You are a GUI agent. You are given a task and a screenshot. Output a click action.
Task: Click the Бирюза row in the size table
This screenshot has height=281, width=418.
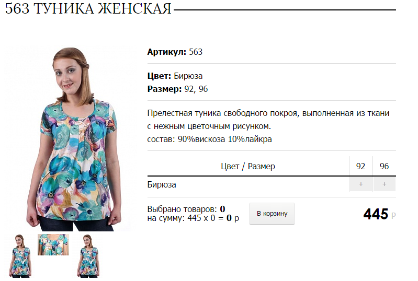(x=272, y=184)
